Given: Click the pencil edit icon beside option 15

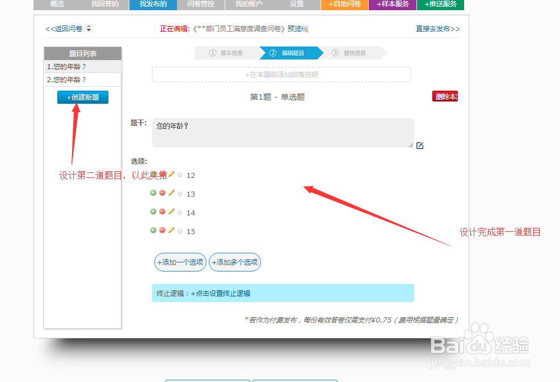Looking at the screenshot, I should (171, 230).
